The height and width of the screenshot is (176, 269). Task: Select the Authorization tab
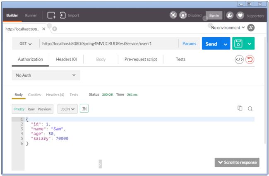tap(30, 59)
